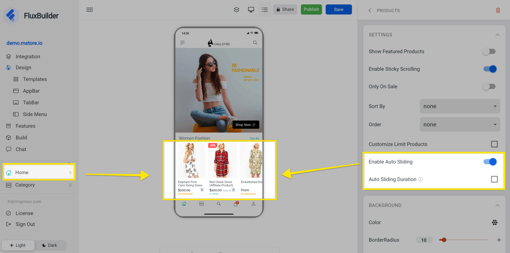Click the list view icon in toolbar
The width and height of the screenshot is (510, 253).
point(265,10)
